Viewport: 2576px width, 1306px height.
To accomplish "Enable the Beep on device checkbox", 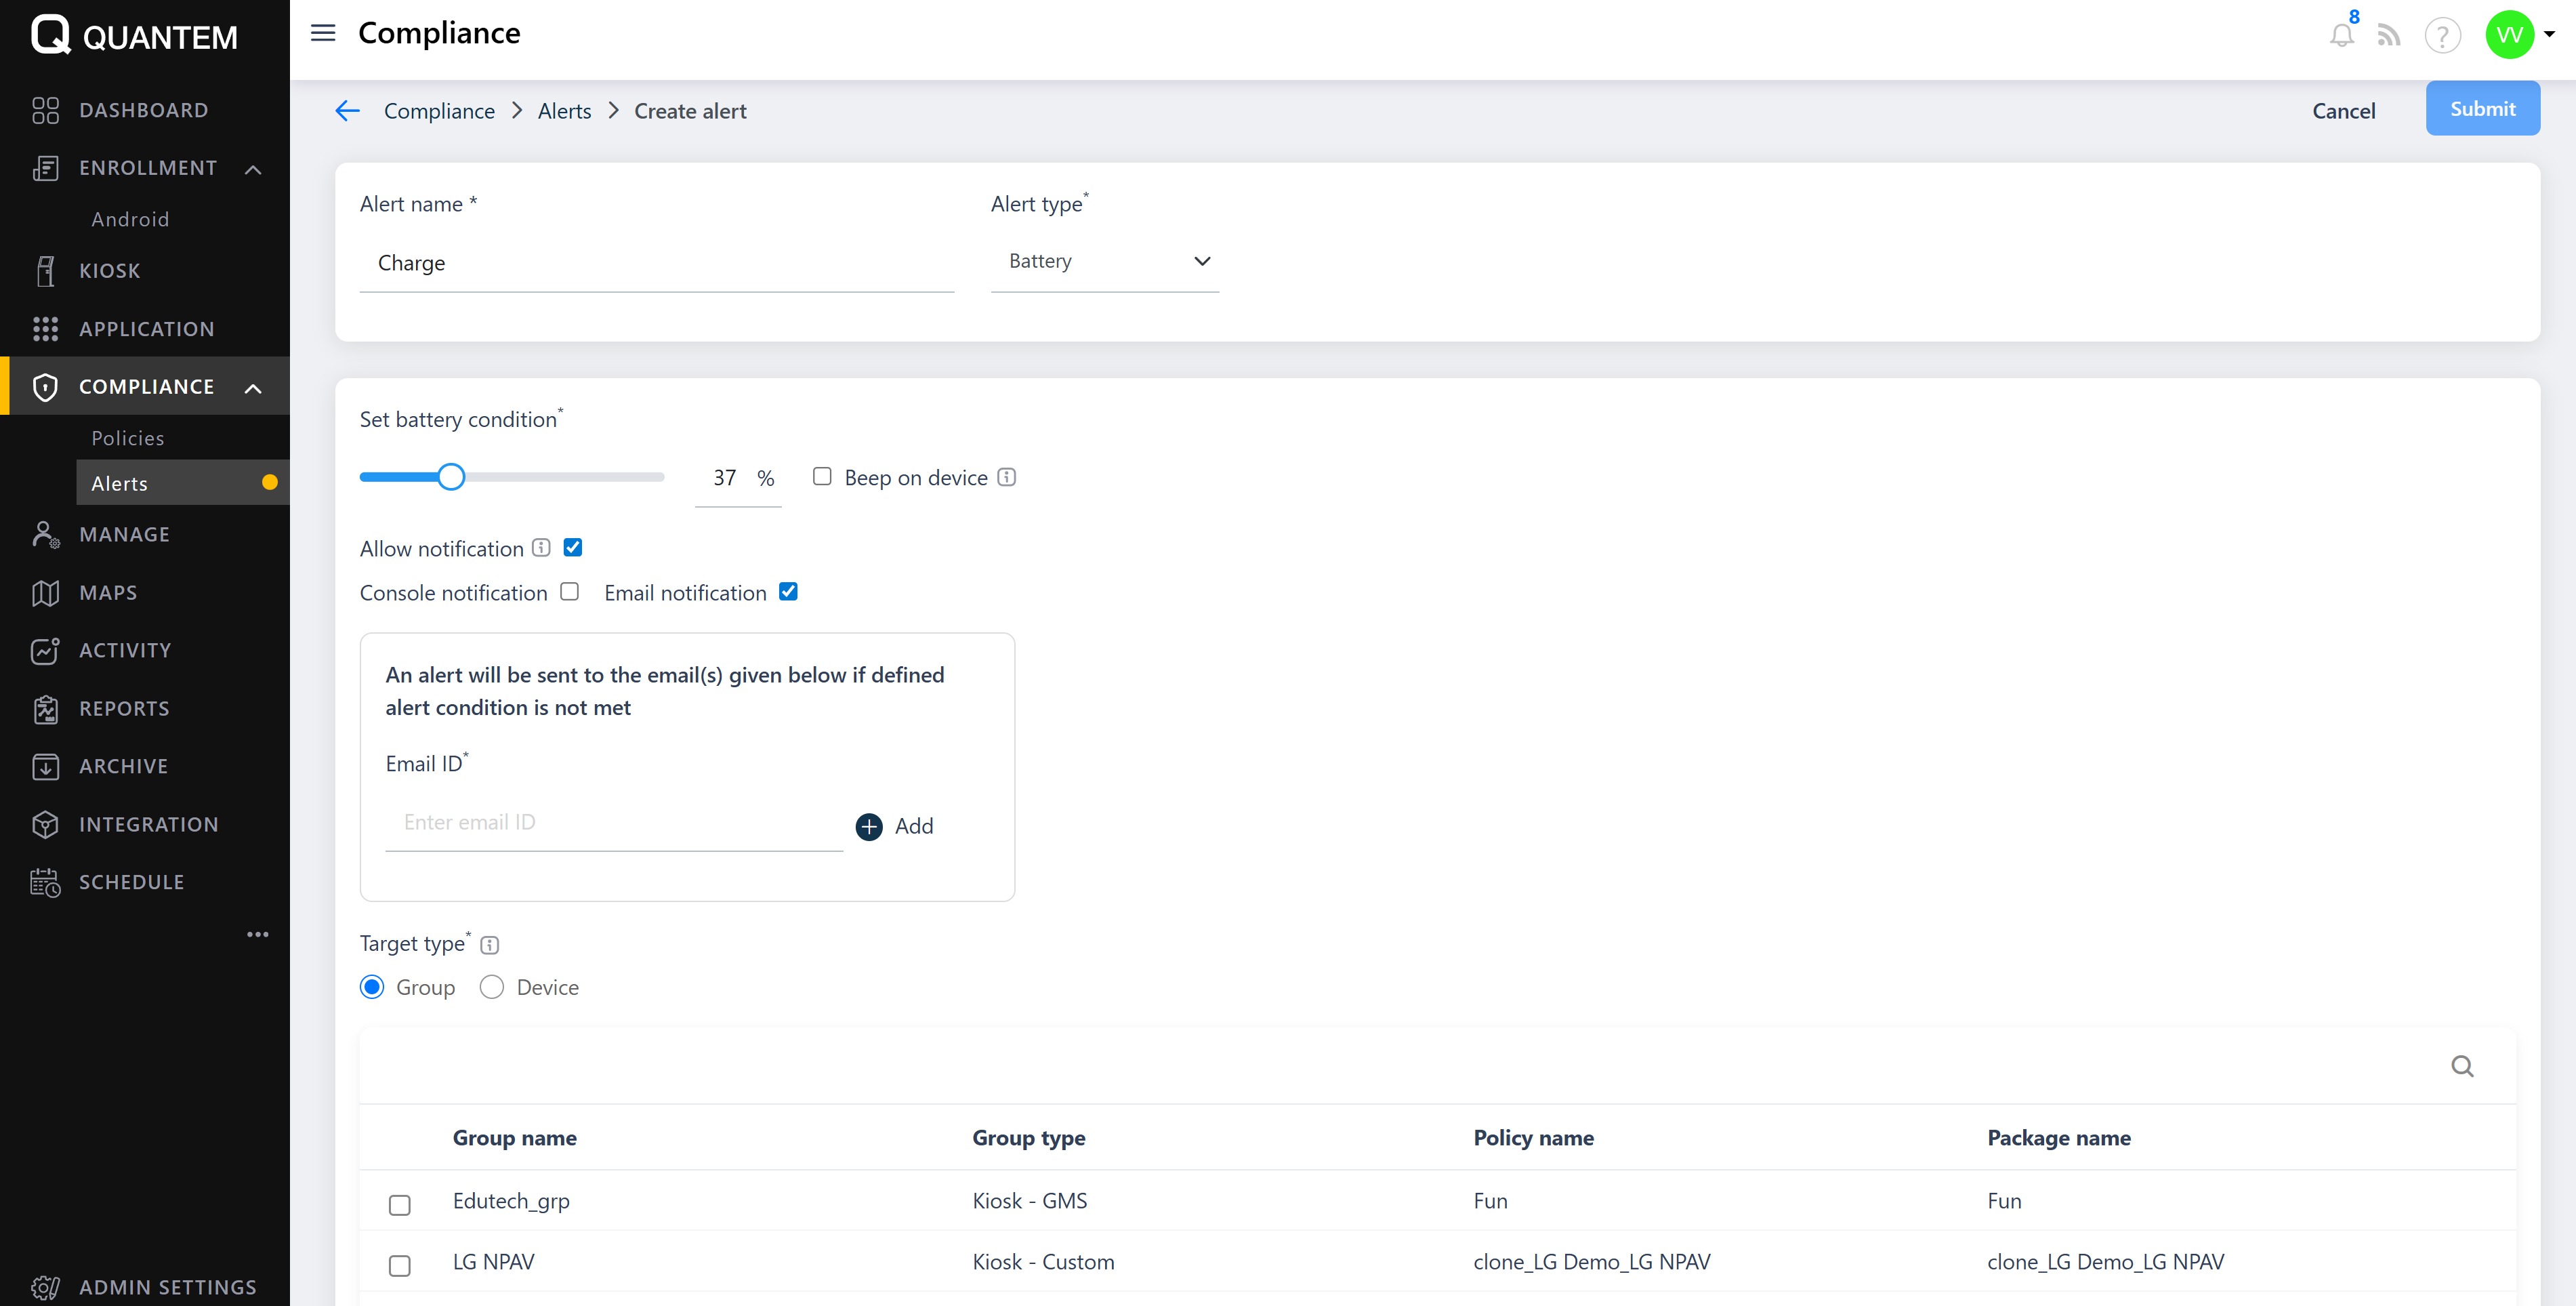I will (x=822, y=477).
